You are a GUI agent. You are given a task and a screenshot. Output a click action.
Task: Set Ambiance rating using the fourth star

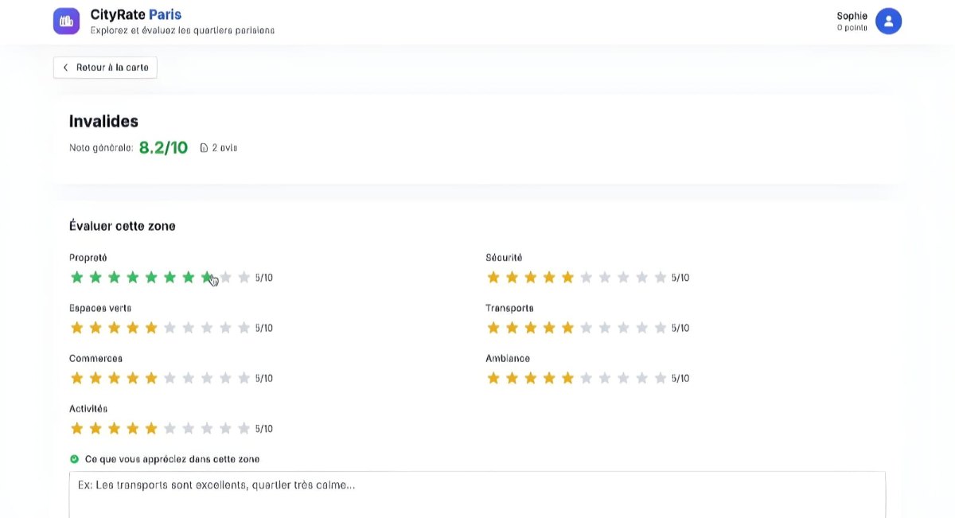(x=548, y=378)
